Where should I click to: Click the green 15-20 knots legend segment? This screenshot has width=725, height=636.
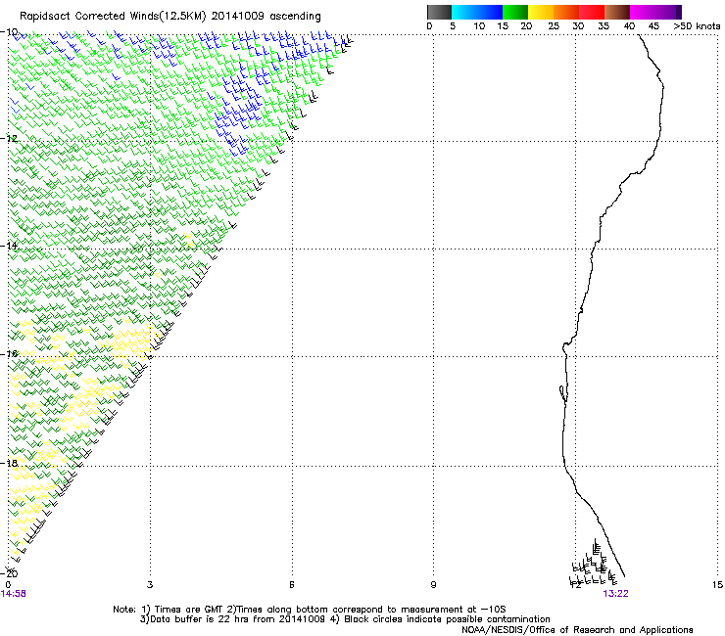point(515,12)
